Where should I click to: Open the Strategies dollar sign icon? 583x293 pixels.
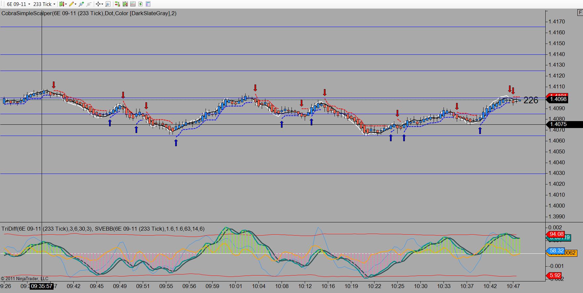pos(140,4)
